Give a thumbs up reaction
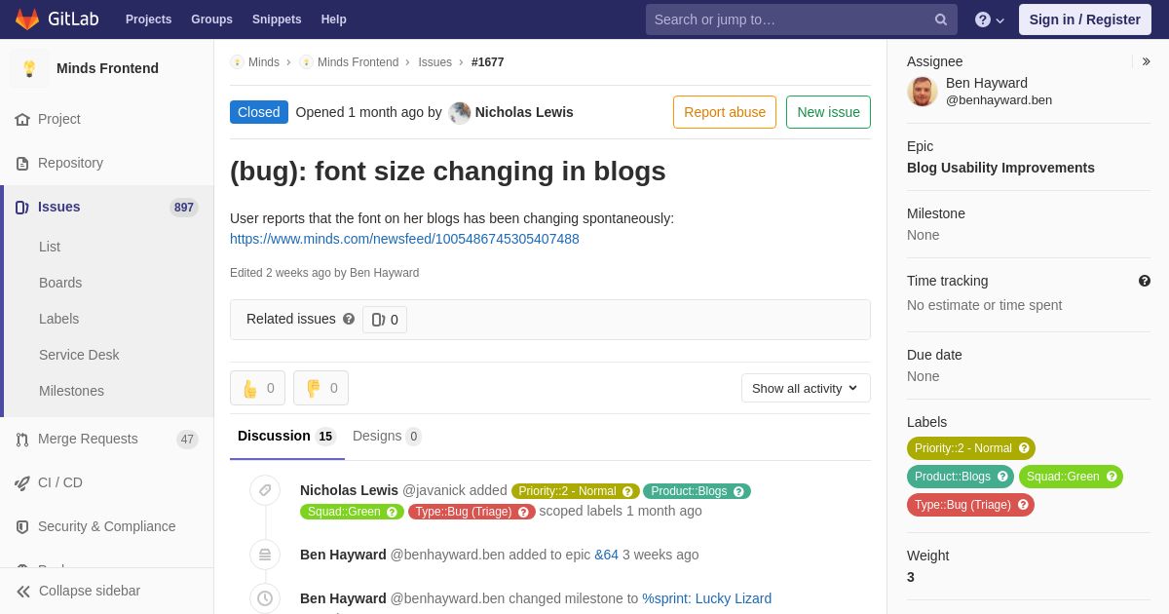This screenshot has height=614, width=1169. pyautogui.click(x=258, y=388)
